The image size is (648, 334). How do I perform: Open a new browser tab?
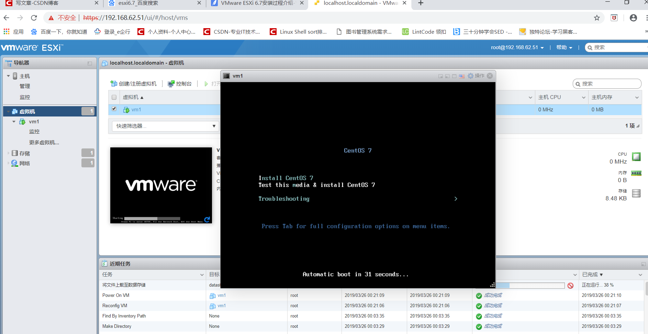(x=421, y=3)
